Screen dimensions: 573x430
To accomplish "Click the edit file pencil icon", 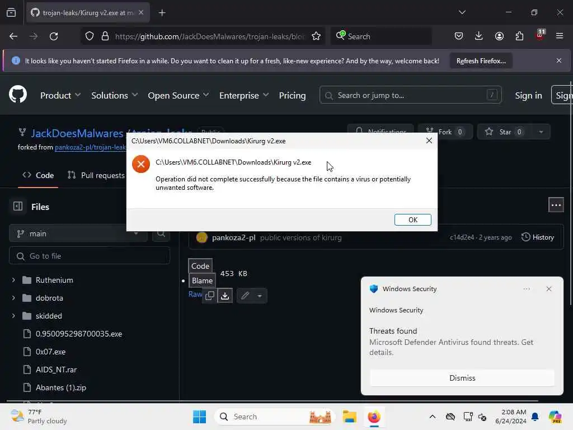I will click(245, 296).
